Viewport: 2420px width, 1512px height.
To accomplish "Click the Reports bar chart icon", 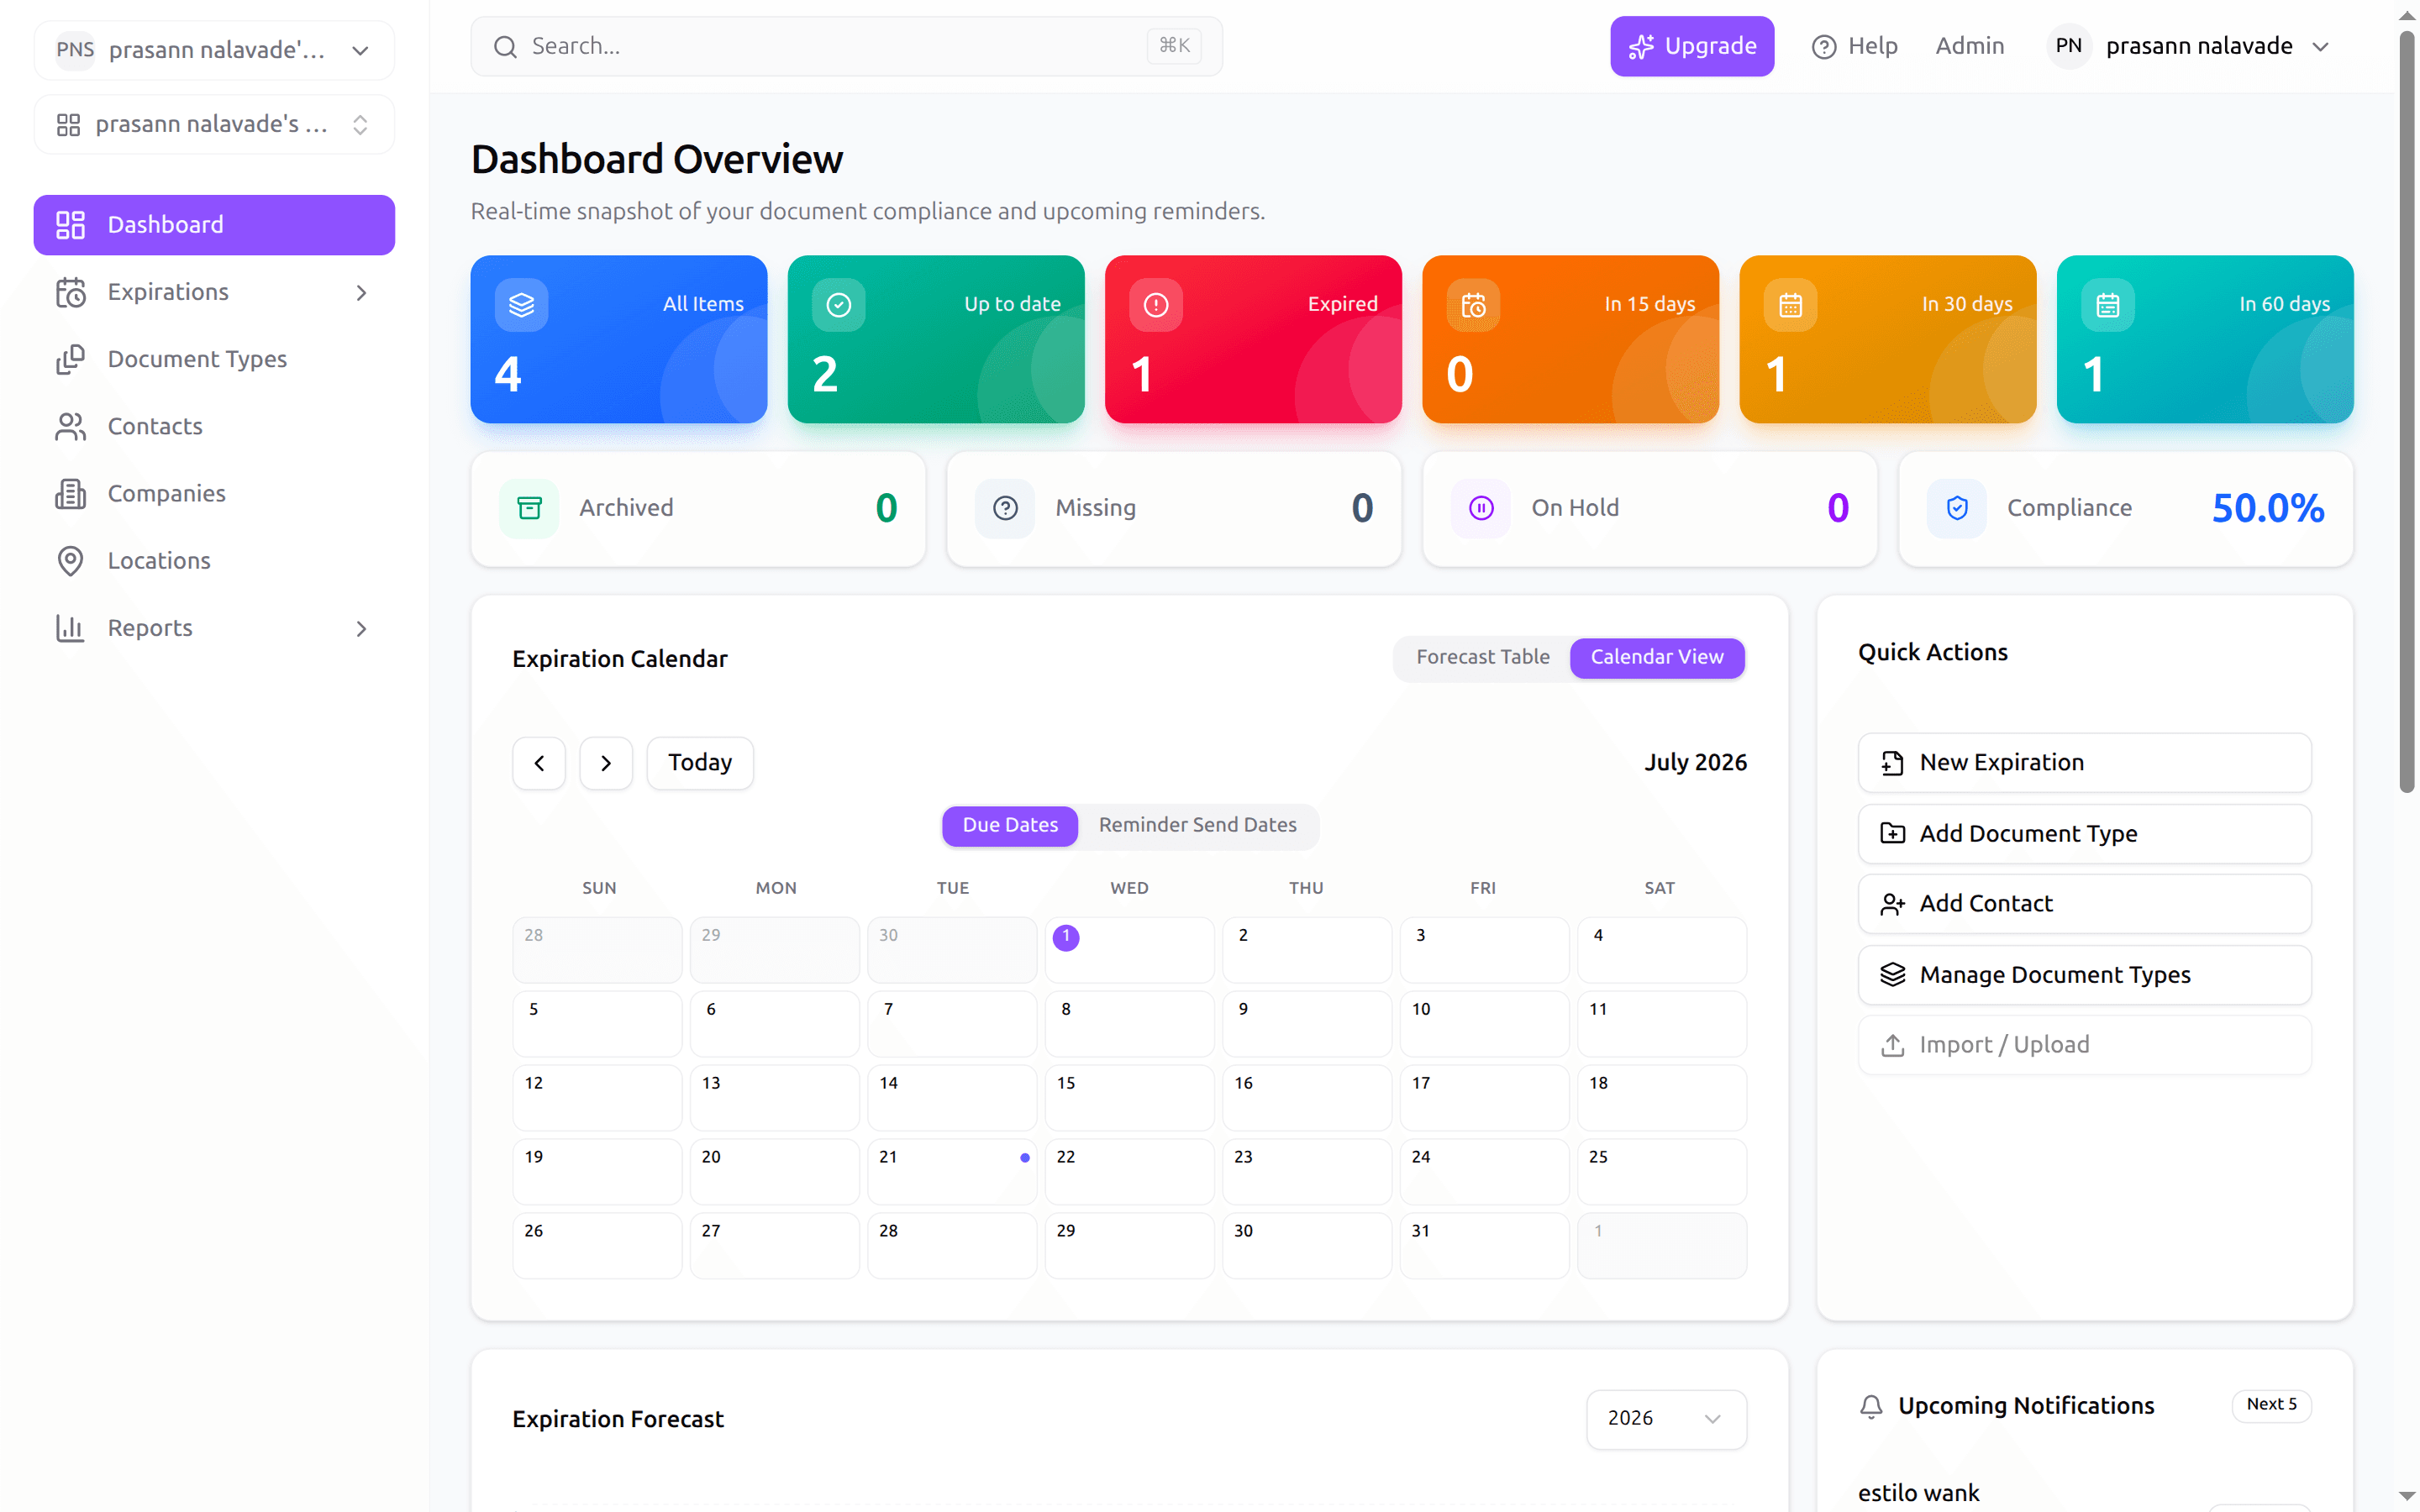I will point(70,628).
